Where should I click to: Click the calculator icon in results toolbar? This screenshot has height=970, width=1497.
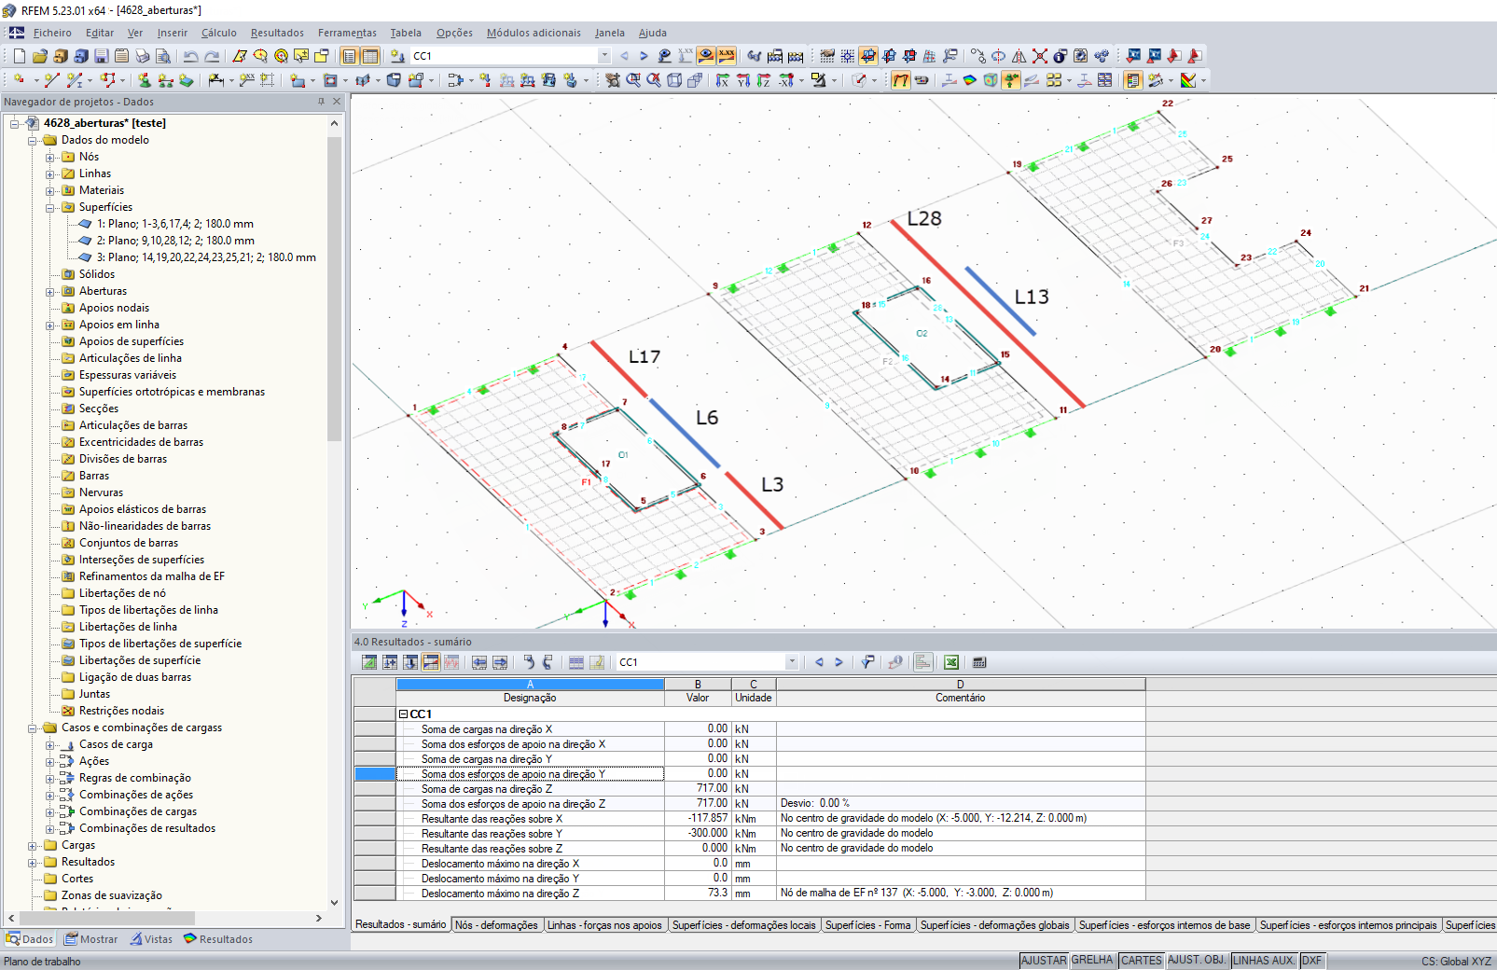pos(979,662)
